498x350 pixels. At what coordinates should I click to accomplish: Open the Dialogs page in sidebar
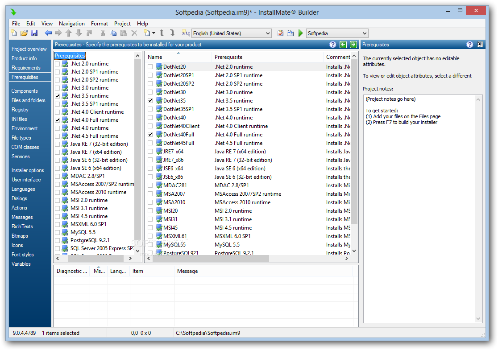[x=19, y=199]
